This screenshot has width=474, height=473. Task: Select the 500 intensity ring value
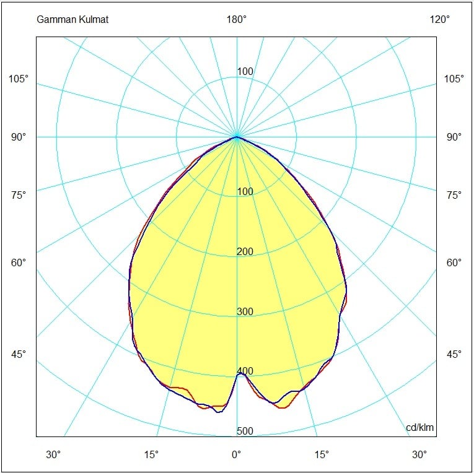245,431
